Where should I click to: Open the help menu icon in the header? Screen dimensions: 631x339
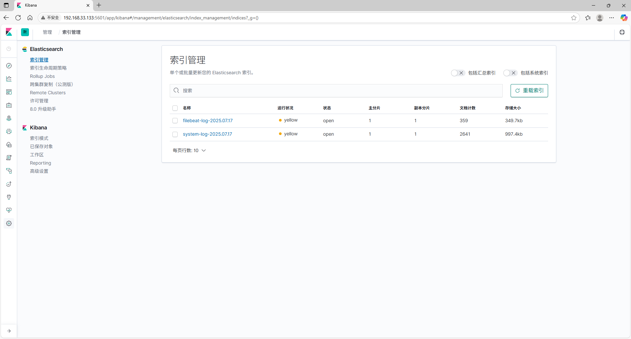point(622,32)
